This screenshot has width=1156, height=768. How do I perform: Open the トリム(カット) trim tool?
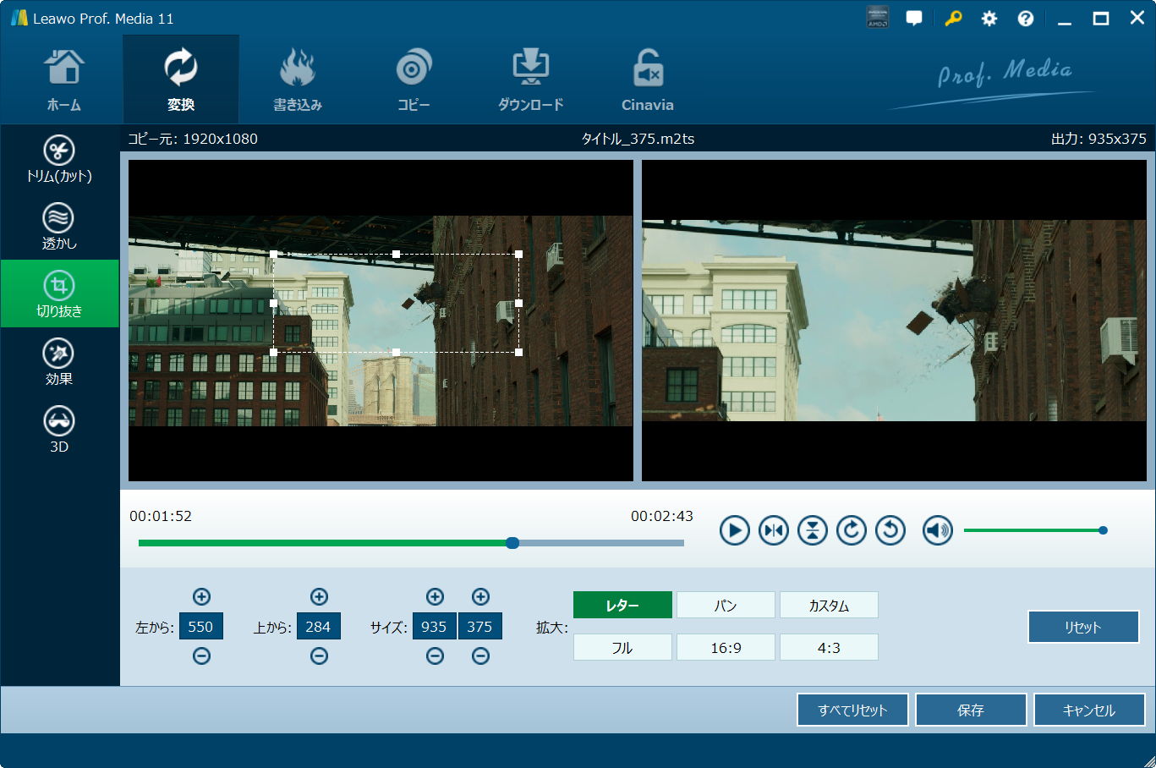pyautogui.click(x=59, y=159)
